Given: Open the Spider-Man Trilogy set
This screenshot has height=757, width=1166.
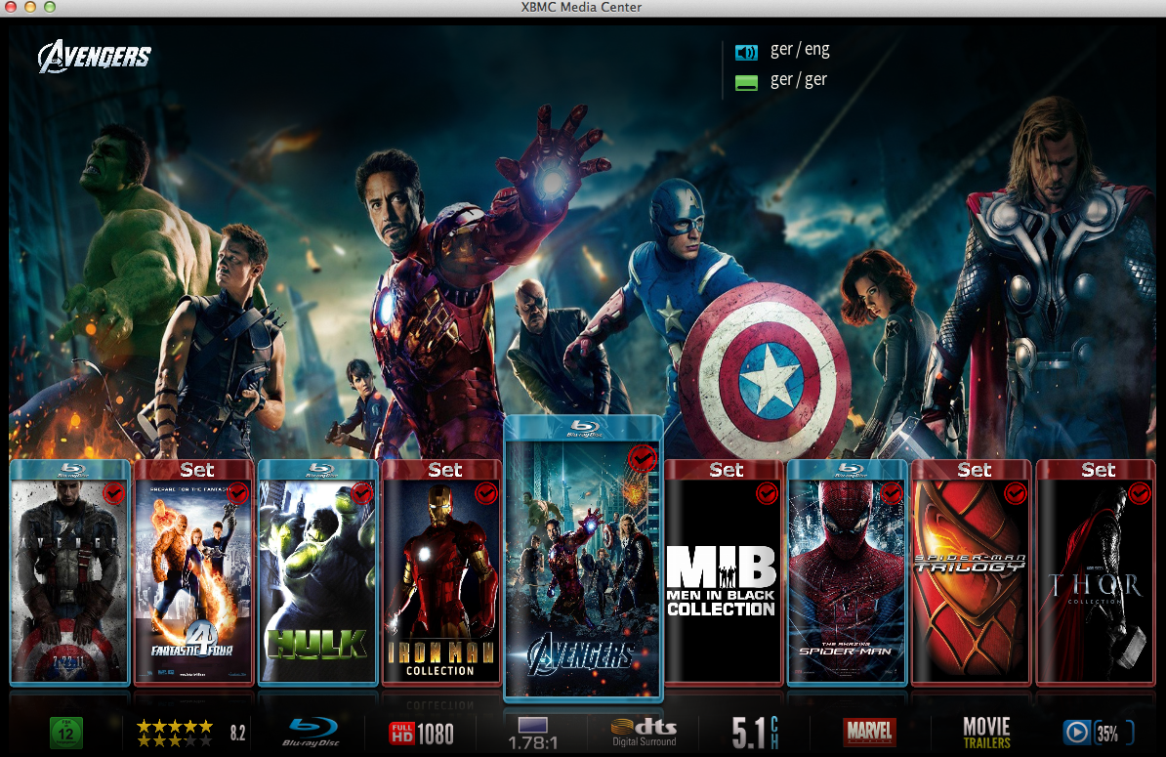Looking at the screenshot, I should coord(971,572).
